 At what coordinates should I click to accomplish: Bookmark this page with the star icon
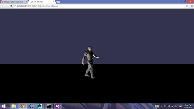click(x=187, y=6)
